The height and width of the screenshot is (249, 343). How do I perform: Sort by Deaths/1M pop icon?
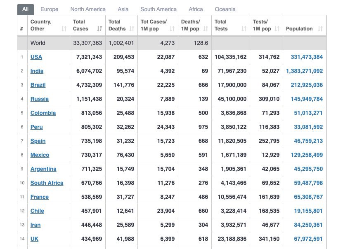(x=206, y=29)
